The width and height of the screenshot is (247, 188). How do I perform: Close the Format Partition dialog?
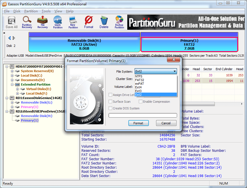click(174, 59)
